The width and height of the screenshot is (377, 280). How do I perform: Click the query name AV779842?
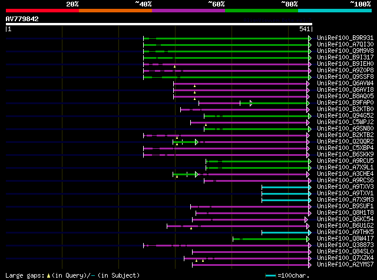pos(22,19)
